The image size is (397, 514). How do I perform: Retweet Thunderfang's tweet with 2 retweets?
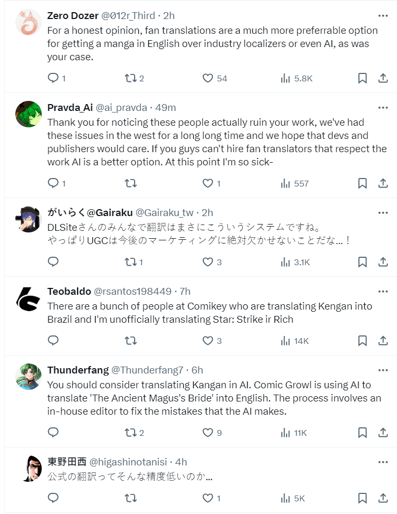[130, 433]
